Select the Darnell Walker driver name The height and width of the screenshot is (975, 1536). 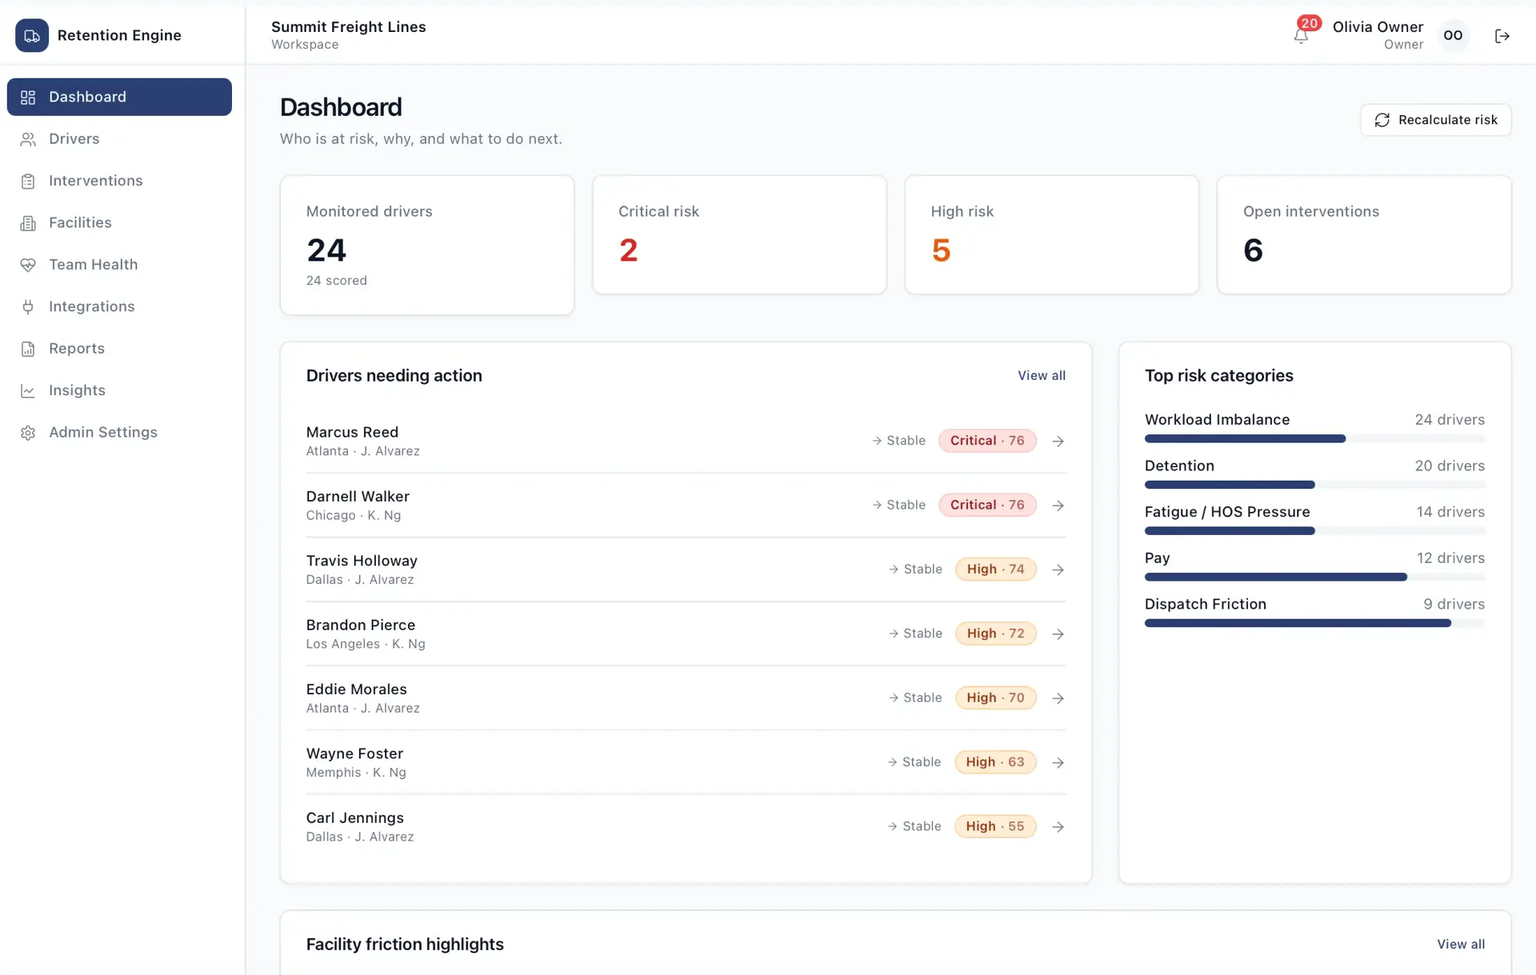[358, 497]
